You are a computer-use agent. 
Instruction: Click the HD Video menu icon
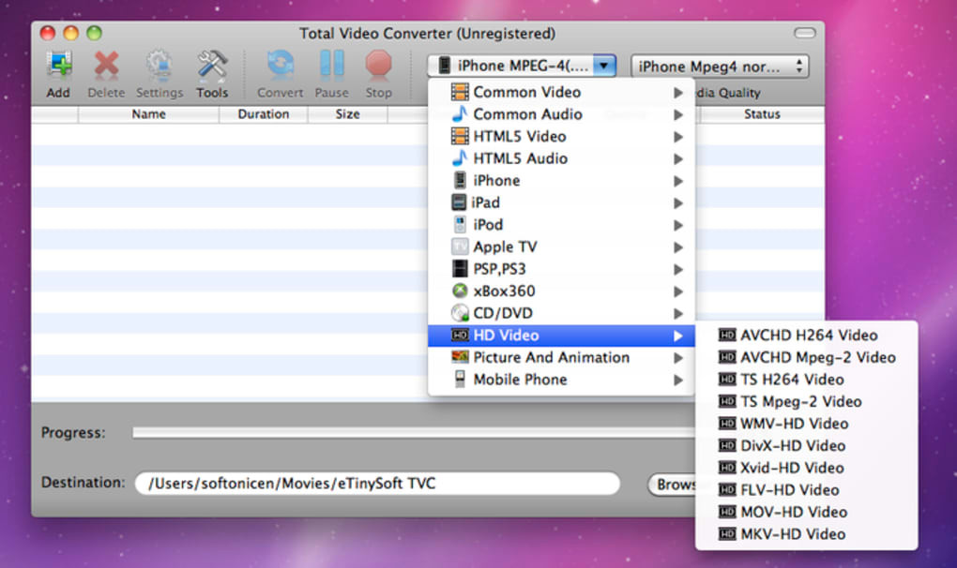[x=460, y=336]
